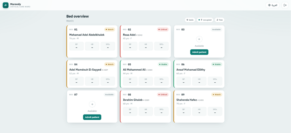Click the SPO₂ vitals box in Bed 04
This screenshot has width=291, height=133.
click(108, 81)
